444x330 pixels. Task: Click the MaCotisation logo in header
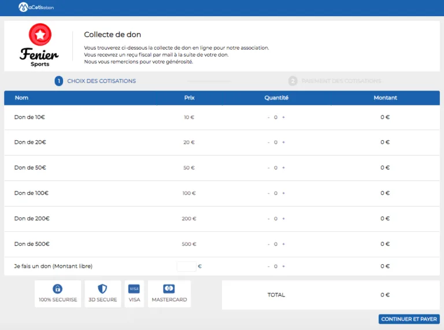click(36, 7)
